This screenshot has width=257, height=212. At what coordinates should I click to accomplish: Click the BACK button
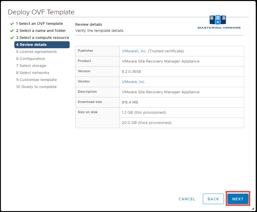(213, 199)
